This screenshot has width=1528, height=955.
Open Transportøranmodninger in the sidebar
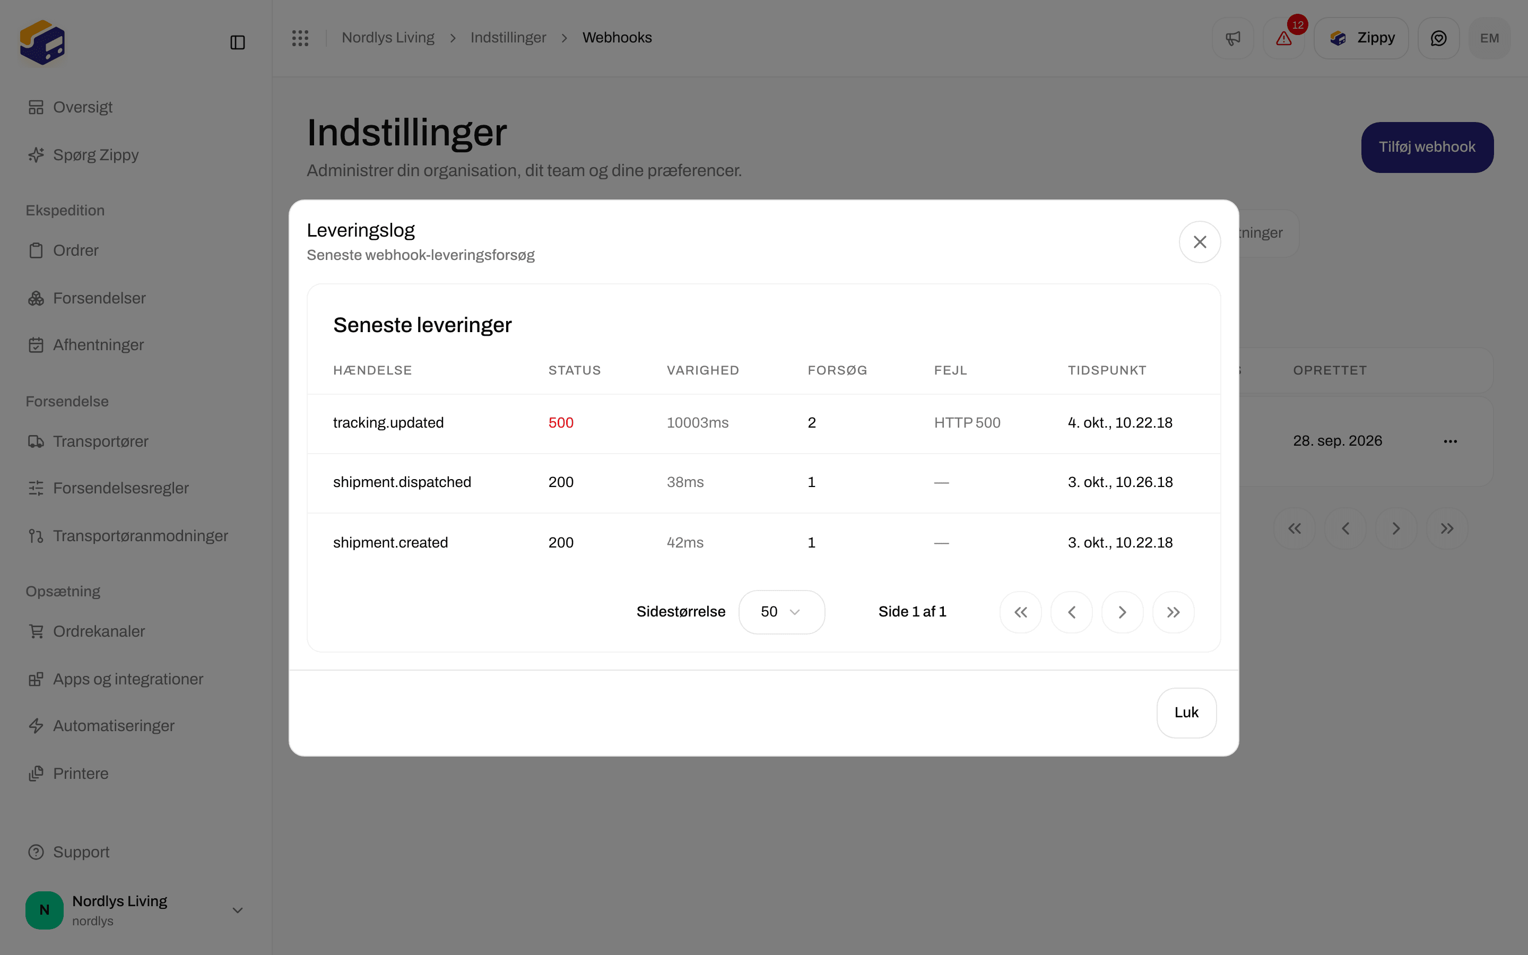pyautogui.click(x=136, y=536)
